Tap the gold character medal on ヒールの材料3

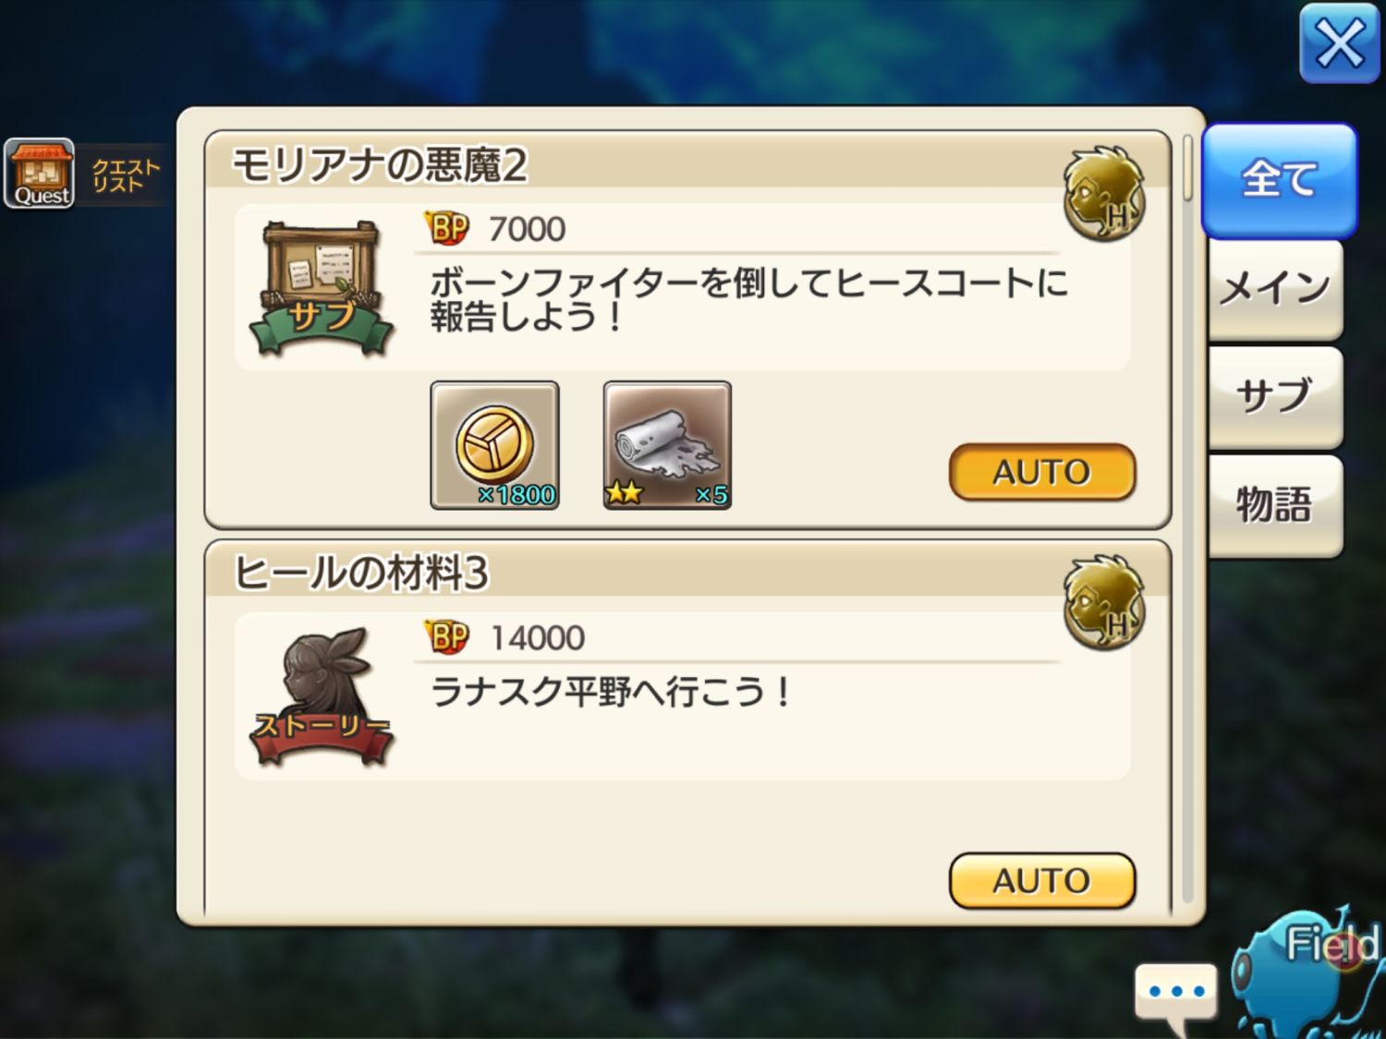(1104, 601)
